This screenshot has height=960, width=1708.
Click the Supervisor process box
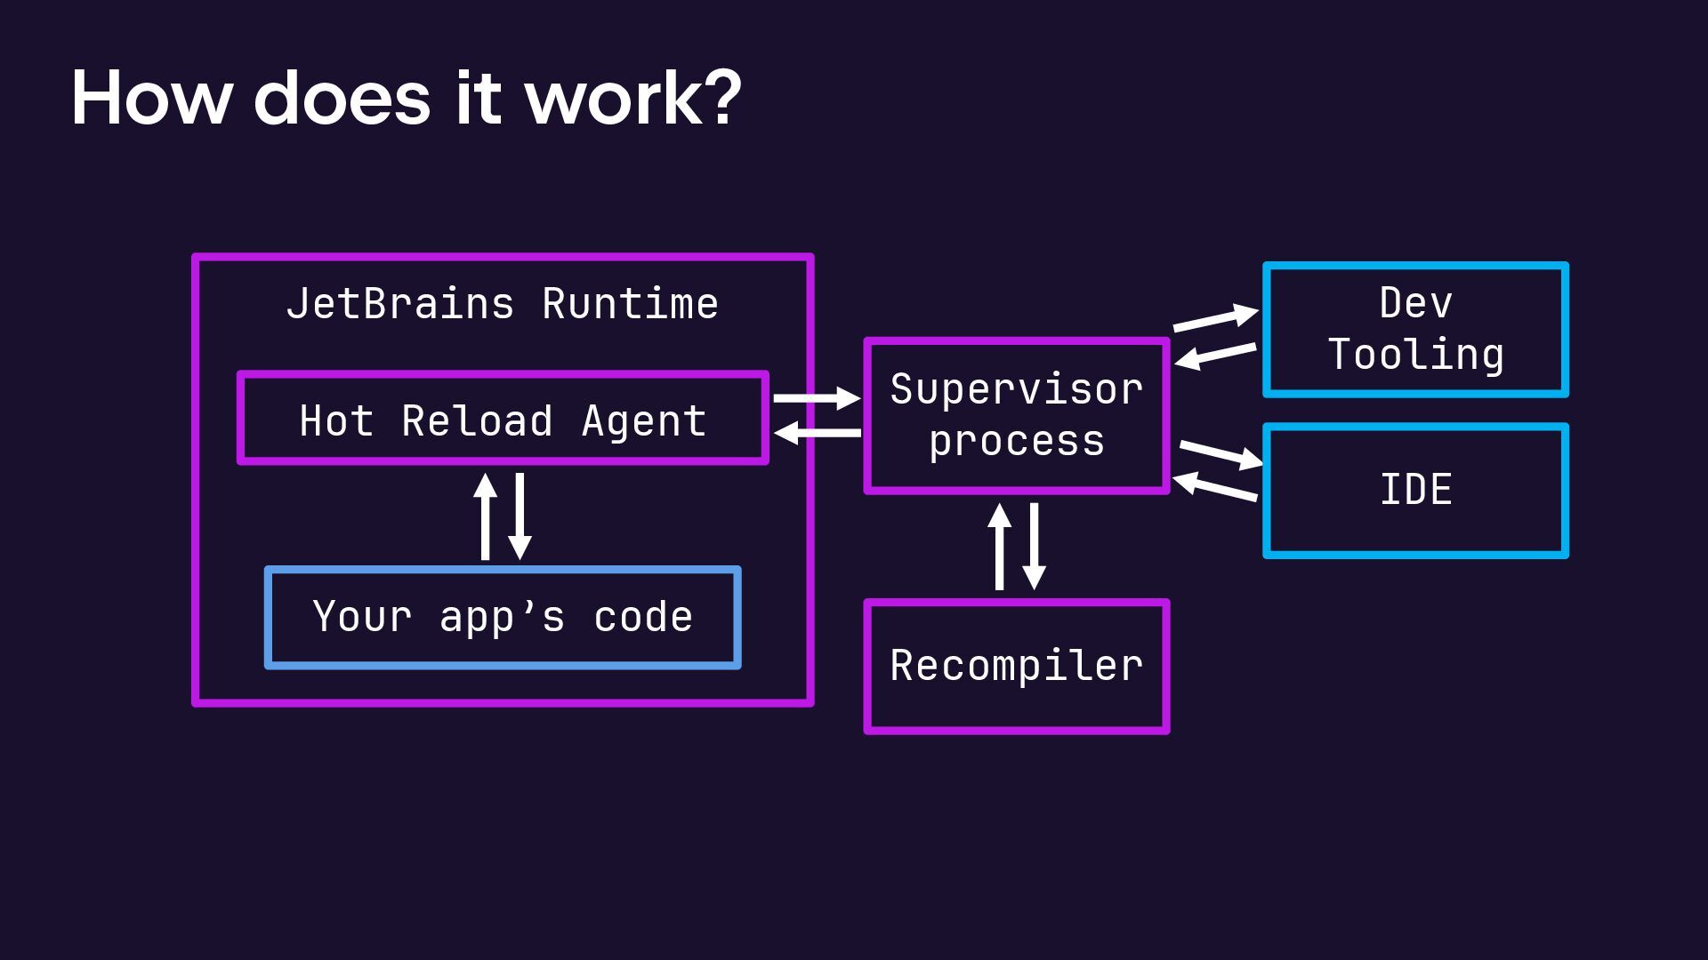[1016, 415]
